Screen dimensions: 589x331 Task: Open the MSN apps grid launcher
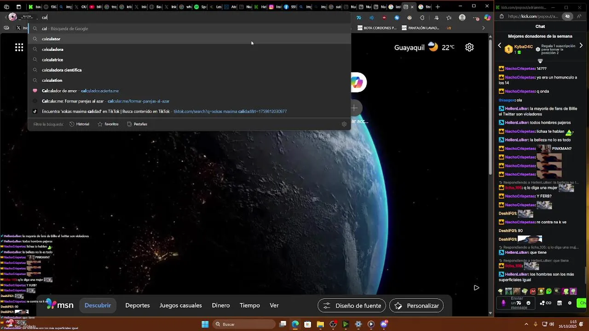[x=19, y=47]
